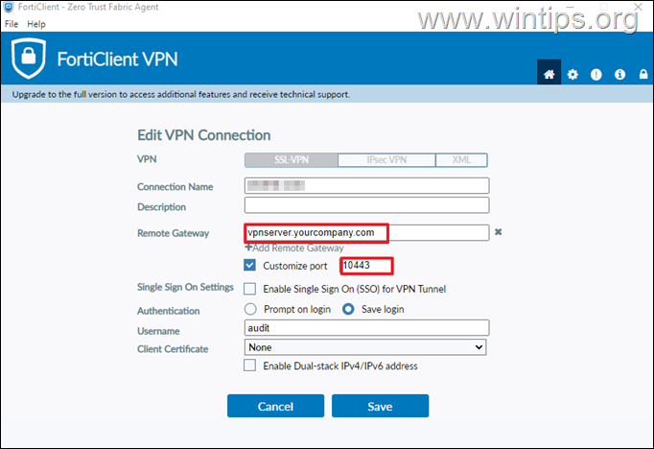
Task: Go to the Home icon in header
Action: click(x=549, y=74)
